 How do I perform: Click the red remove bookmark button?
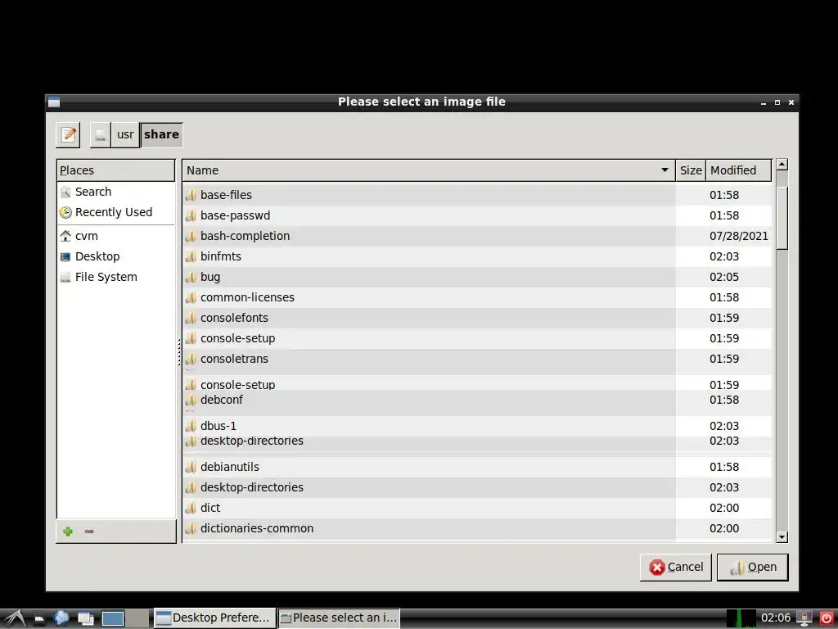tap(89, 531)
